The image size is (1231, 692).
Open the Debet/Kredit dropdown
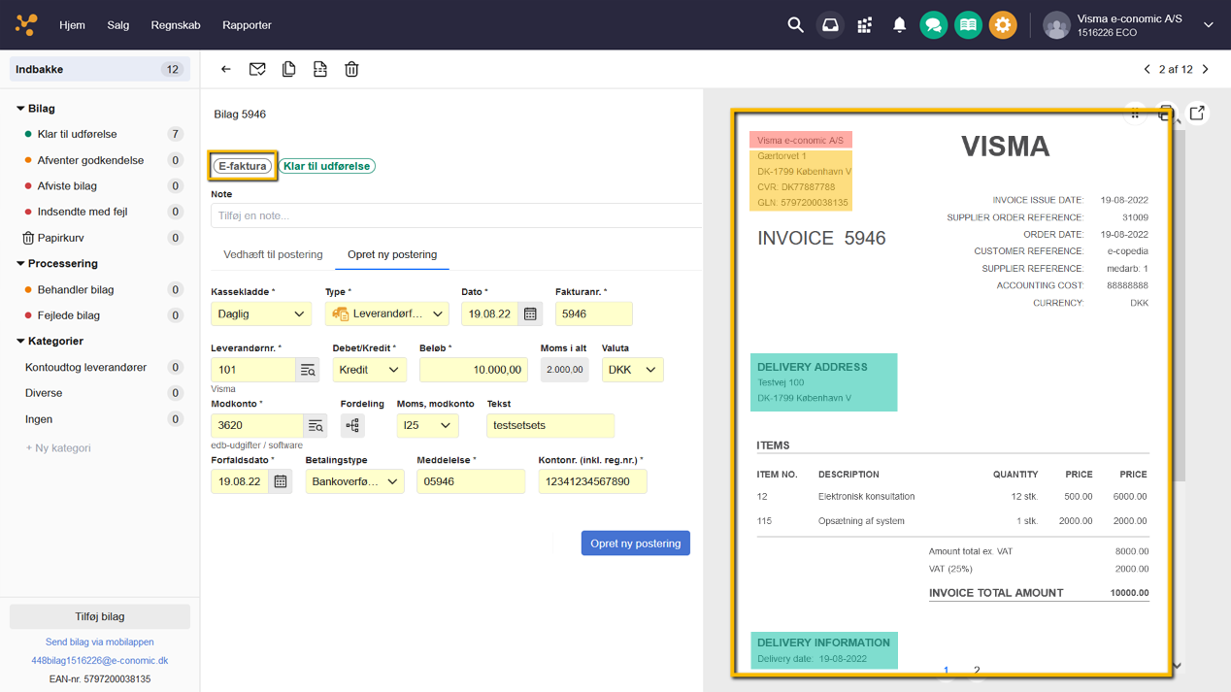click(x=369, y=370)
